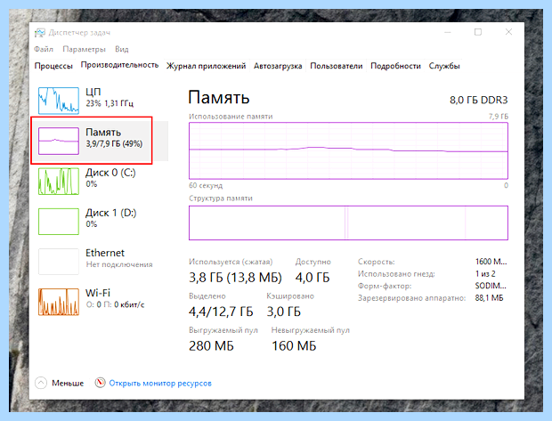Open the Вид menu
552x421 pixels.
click(x=121, y=49)
